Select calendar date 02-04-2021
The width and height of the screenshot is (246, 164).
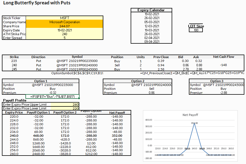coord(152,38)
